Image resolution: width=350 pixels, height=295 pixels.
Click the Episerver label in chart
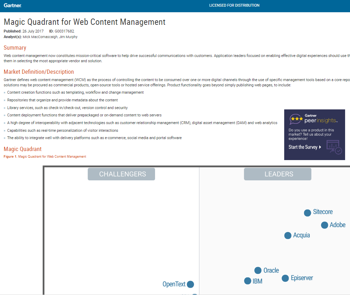[x=302, y=278]
